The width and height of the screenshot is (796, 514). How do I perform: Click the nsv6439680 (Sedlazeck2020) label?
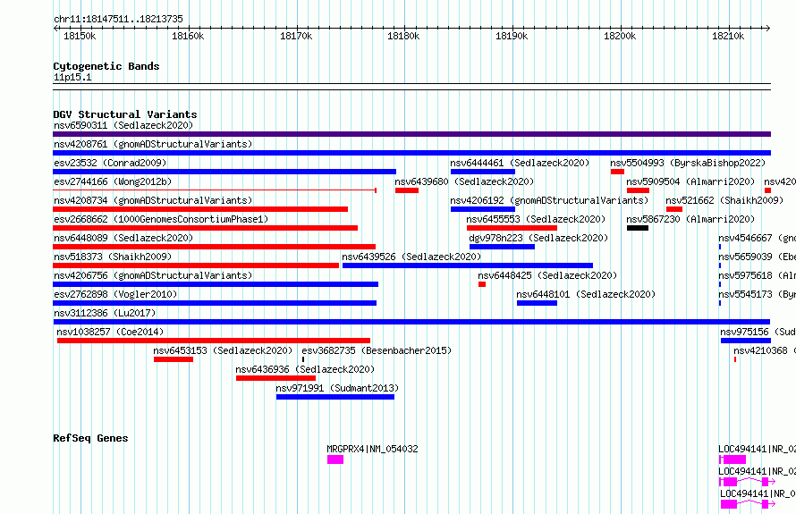464,181
